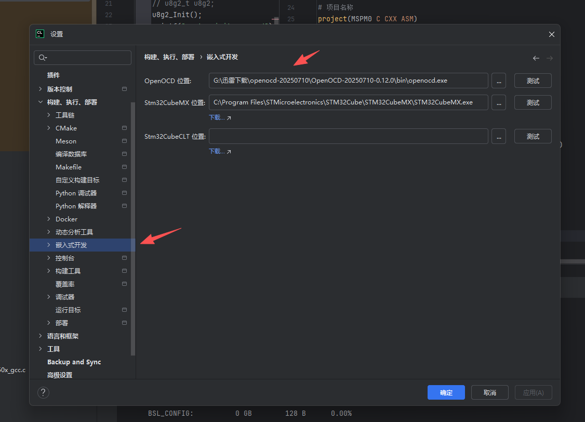Click the CLion logo icon in the settings title bar
This screenshot has height=422, width=585.
[40, 34]
